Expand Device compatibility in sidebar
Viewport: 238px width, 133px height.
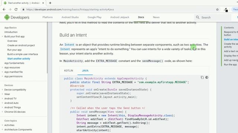pyautogui.click(x=2, y=89)
